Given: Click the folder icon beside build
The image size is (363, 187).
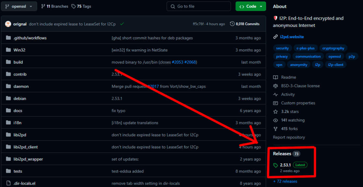Looking at the screenshot, I should 8,62.
